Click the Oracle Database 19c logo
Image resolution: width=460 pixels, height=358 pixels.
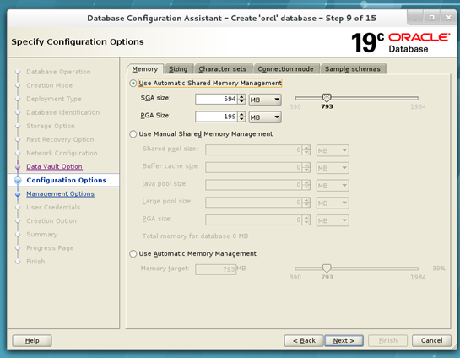401,42
